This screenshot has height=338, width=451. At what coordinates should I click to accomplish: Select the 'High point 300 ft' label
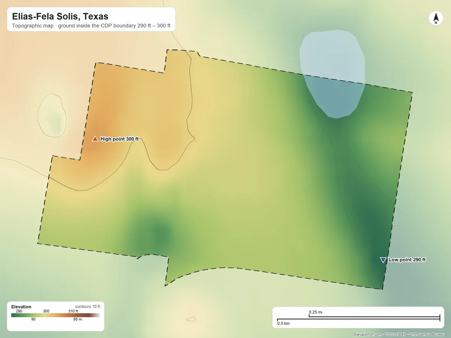pyautogui.click(x=120, y=139)
